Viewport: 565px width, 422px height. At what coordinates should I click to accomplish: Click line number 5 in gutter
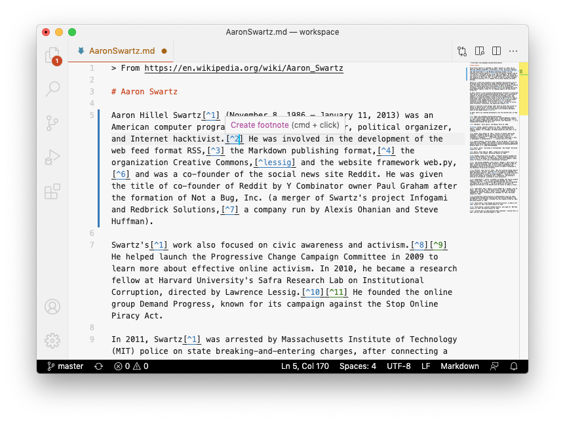pyautogui.click(x=92, y=115)
